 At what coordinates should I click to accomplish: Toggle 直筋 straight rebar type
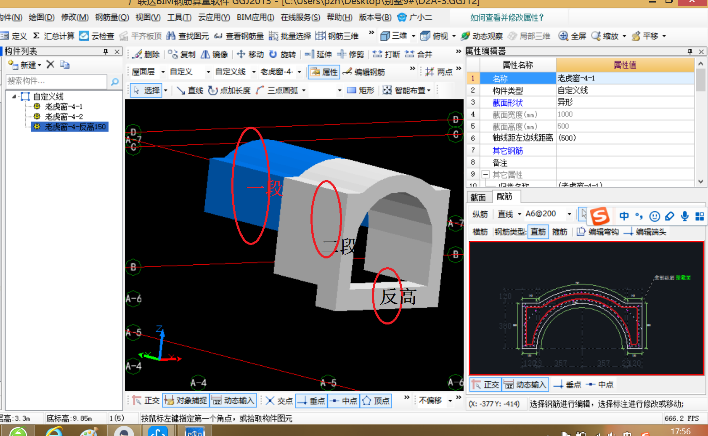coord(538,232)
